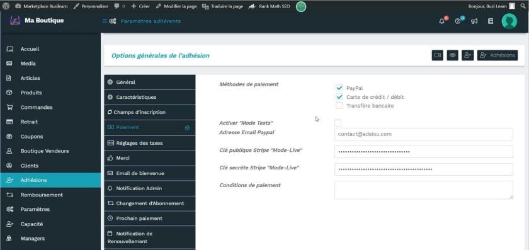This screenshot has width=529, height=250.
Task: Open Media in sidebar
Action: [x=50, y=64]
